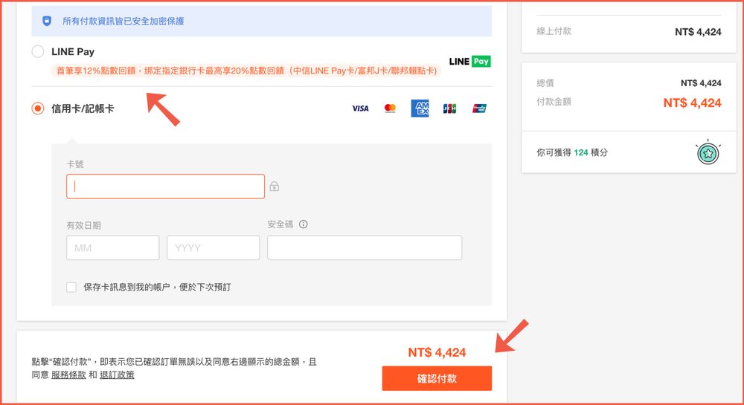Click the 線上付款 label

click(554, 31)
